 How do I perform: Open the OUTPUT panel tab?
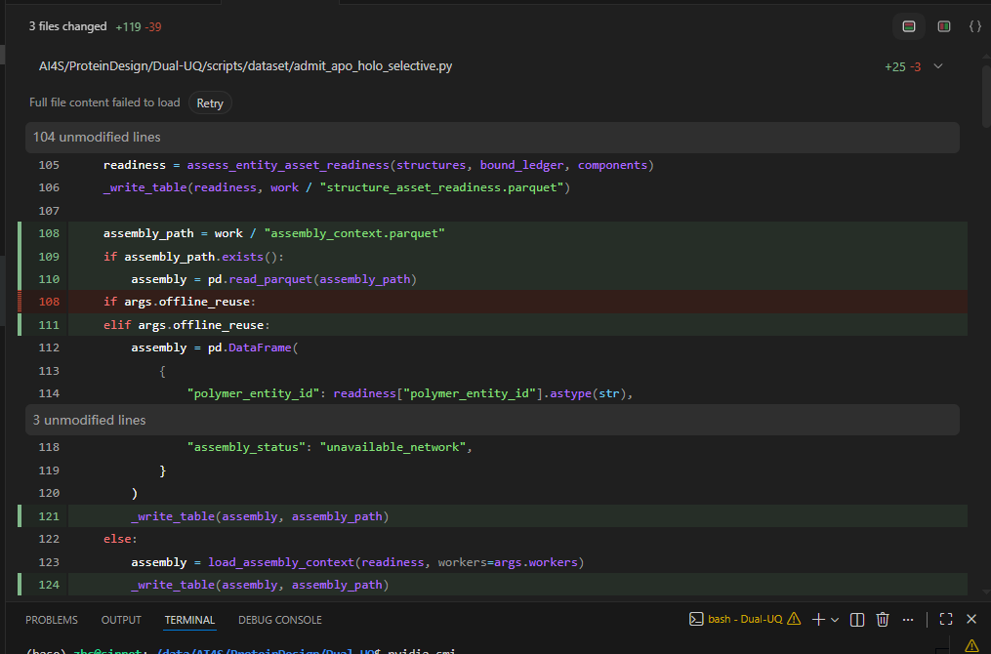click(121, 620)
